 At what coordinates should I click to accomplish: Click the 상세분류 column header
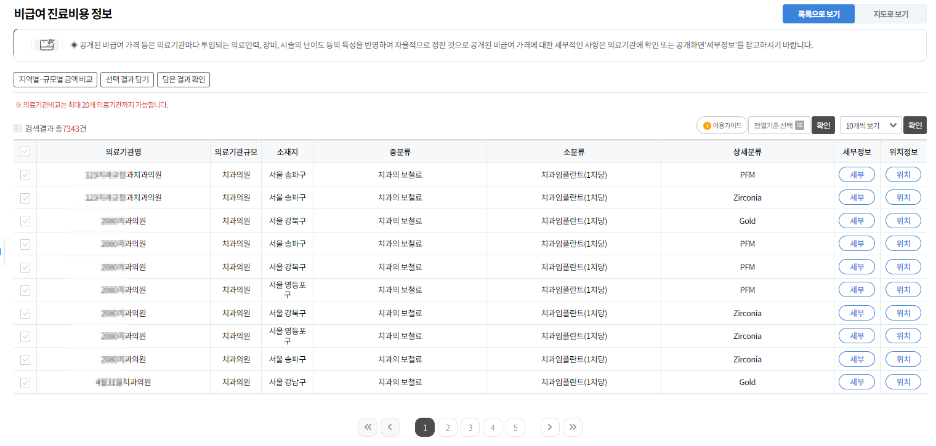point(748,151)
